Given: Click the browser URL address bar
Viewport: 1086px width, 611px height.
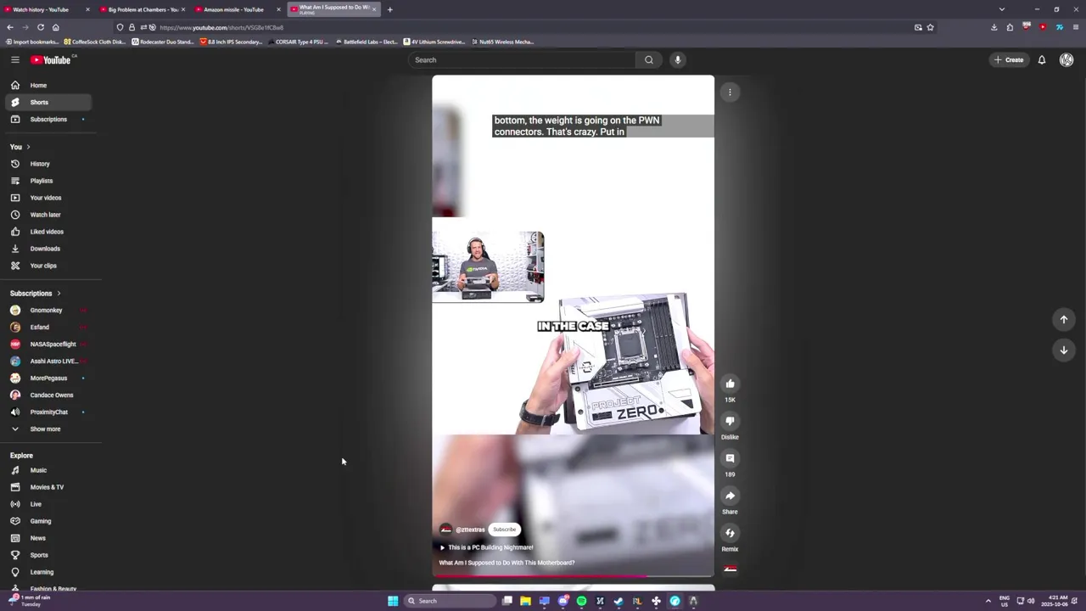Looking at the screenshot, I should click(x=526, y=27).
